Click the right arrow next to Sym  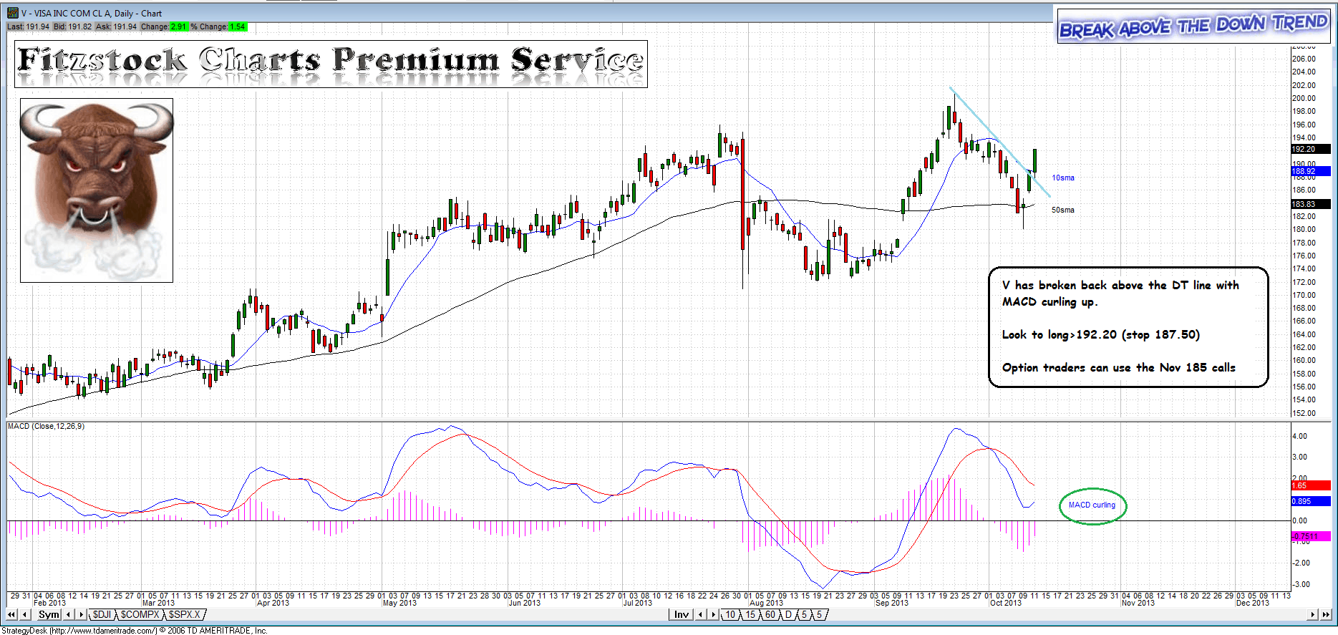click(x=81, y=614)
